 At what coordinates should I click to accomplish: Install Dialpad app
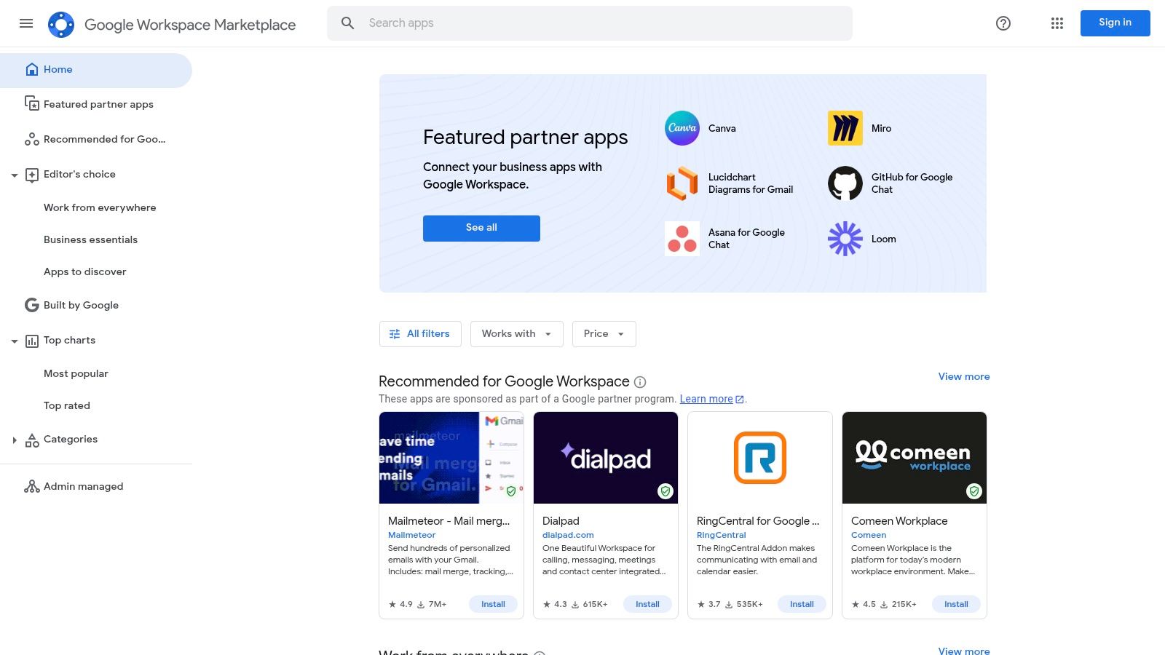coord(647,604)
